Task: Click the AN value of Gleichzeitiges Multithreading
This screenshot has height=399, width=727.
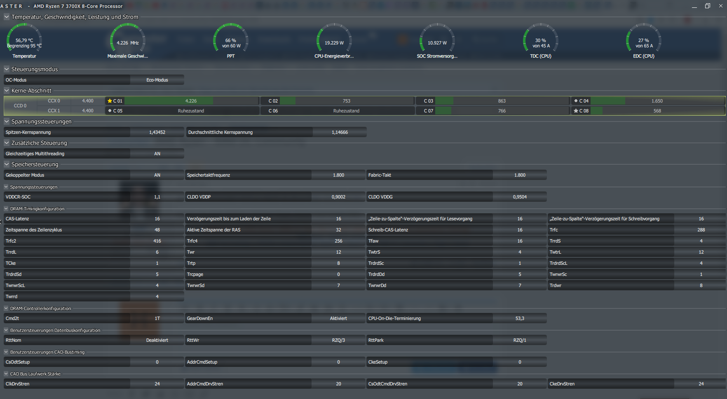Action: tap(157, 154)
